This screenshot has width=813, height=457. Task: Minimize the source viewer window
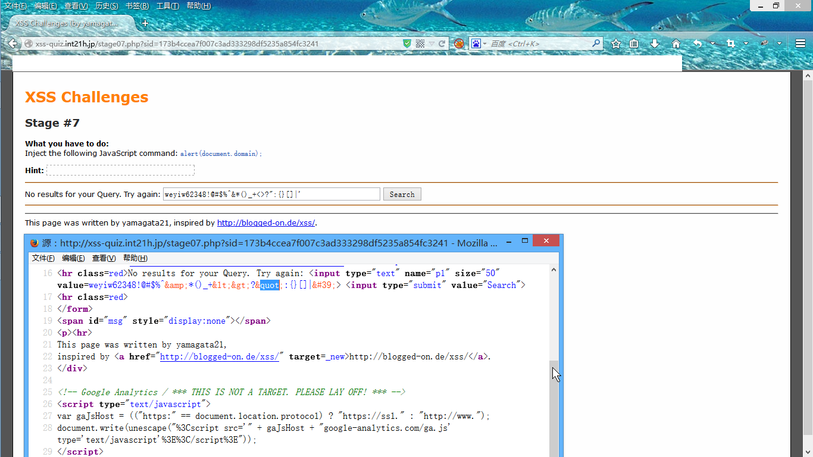coord(509,241)
